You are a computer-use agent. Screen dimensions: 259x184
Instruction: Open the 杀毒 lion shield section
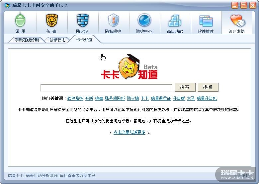pyautogui.click(x=51, y=23)
